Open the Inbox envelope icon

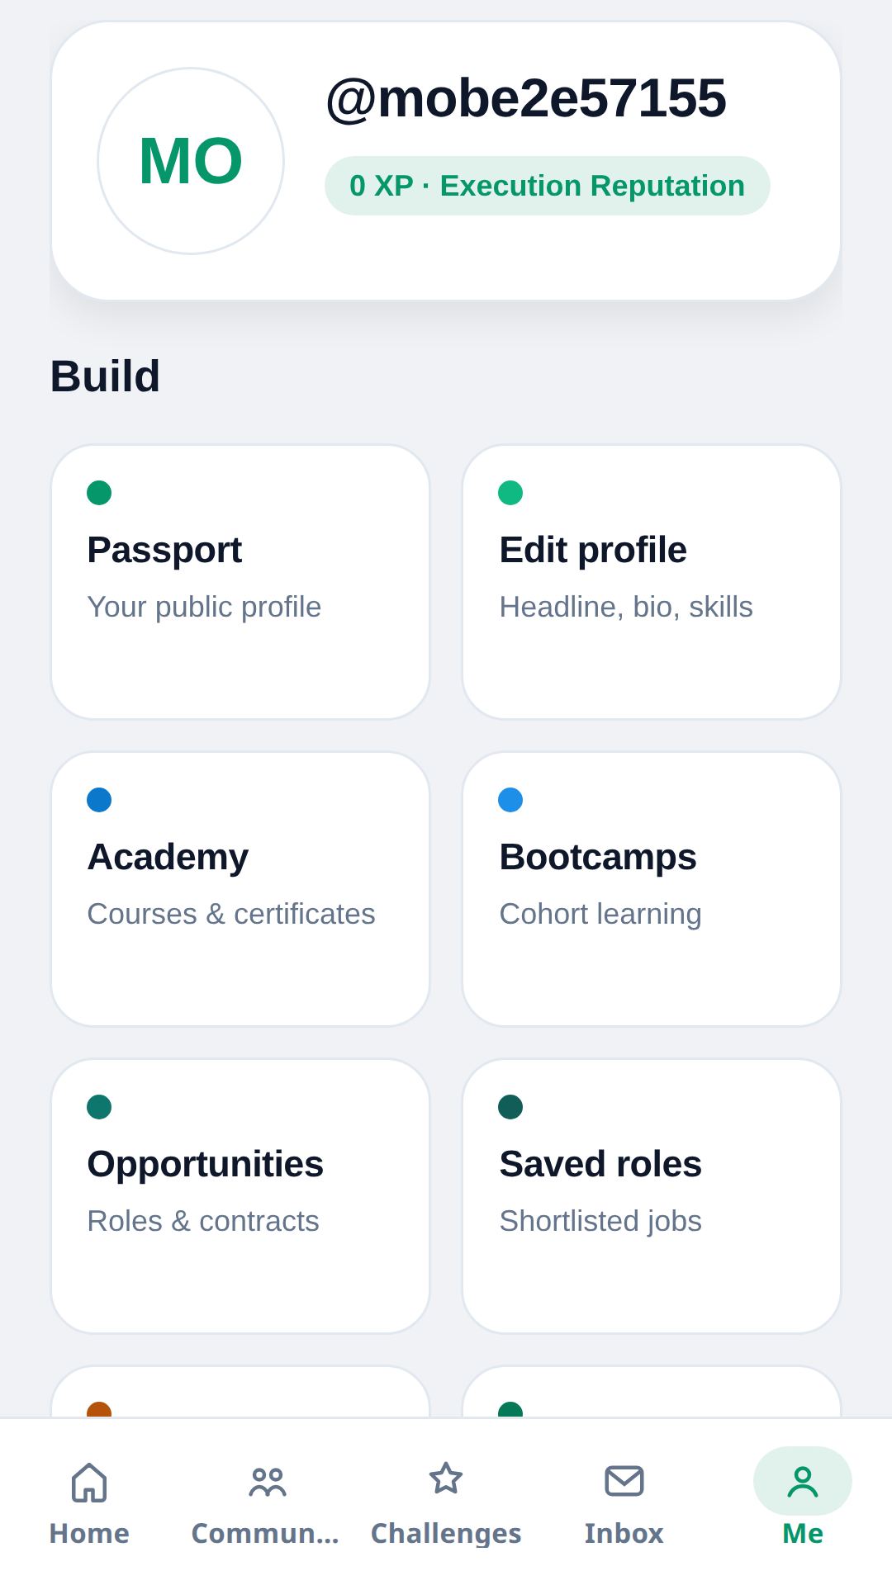click(624, 1481)
